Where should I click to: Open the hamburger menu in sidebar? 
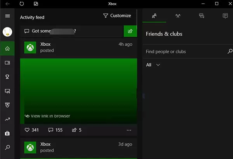pyautogui.click(x=7, y=16)
